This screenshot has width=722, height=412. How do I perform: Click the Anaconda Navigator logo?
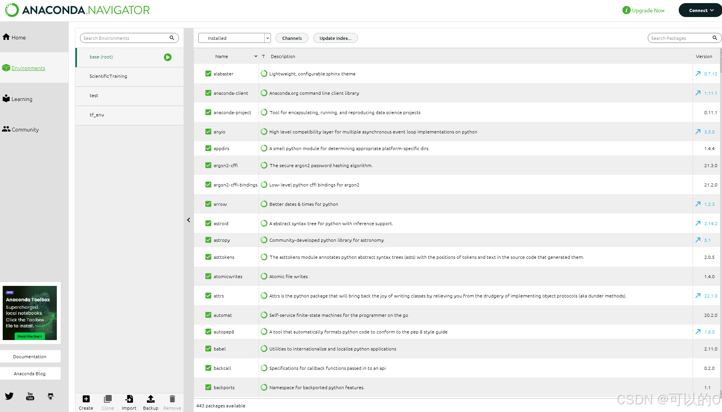tap(77, 10)
